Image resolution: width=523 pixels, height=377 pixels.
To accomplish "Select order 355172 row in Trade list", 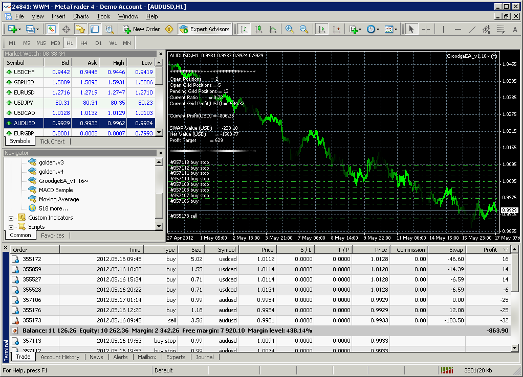I will click(x=260, y=259).
